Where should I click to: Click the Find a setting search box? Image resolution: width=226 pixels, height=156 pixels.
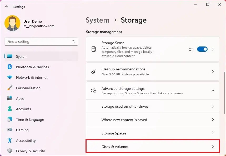click(41, 41)
